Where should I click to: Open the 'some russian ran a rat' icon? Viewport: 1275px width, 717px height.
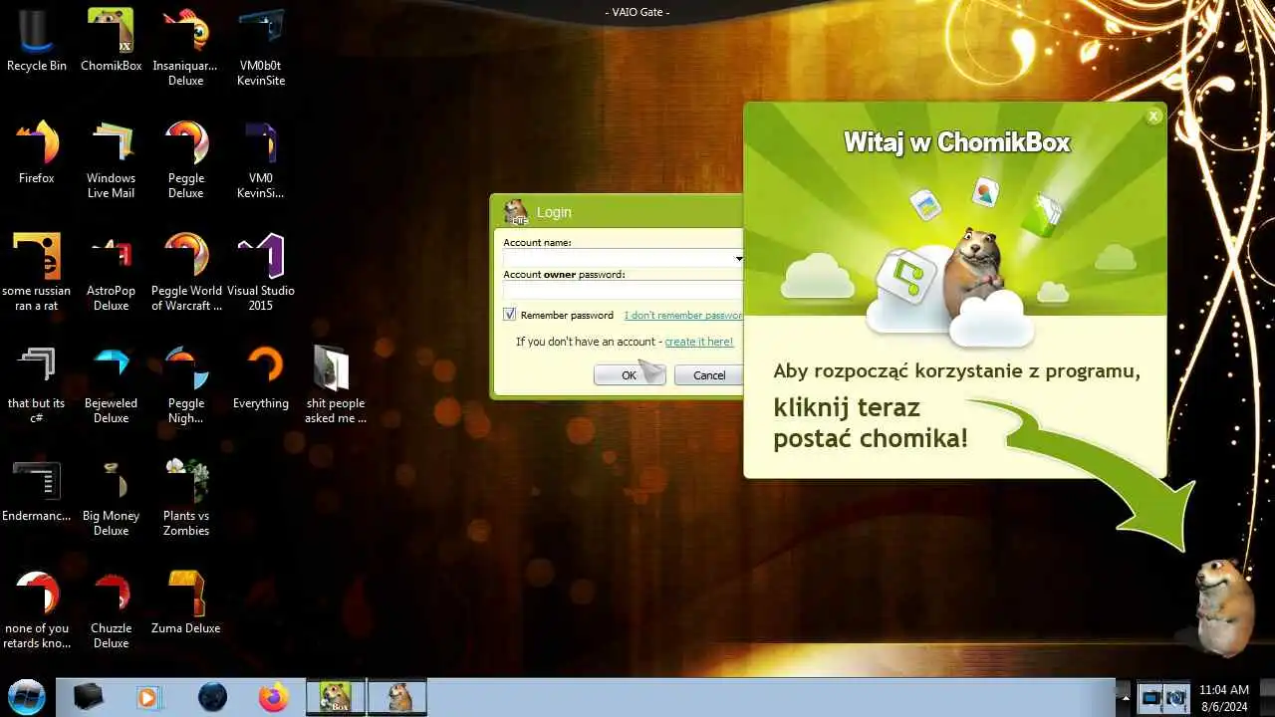coord(37,273)
